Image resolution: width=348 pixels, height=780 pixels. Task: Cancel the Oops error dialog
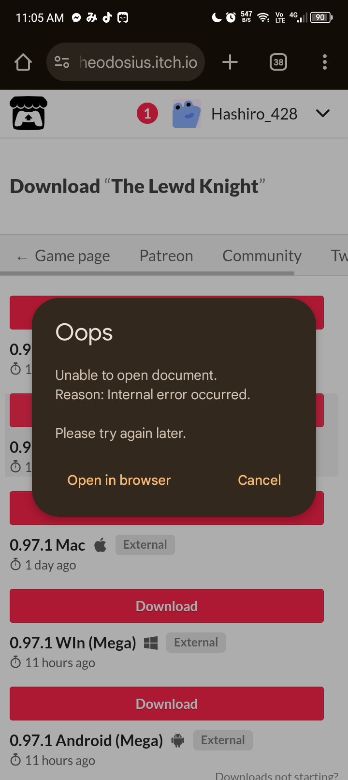pyautogui.click(x=260, y=480)
